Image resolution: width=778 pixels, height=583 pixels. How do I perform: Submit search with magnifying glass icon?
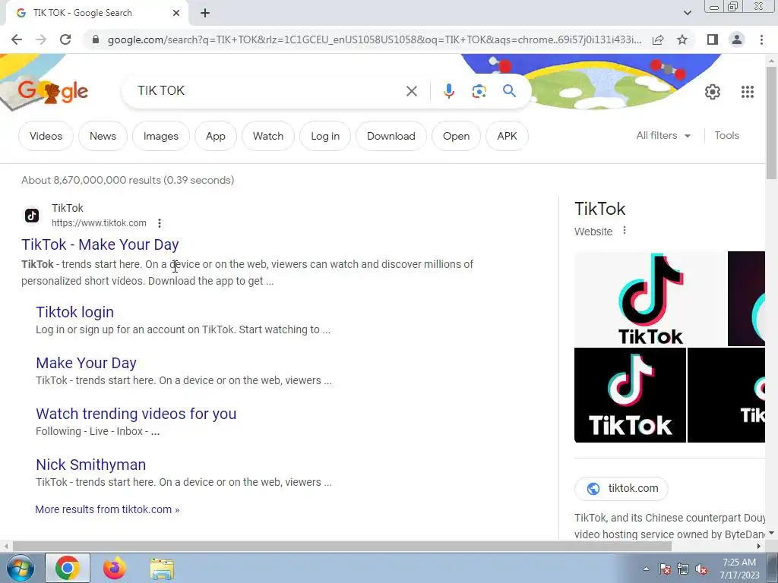[509, 91]
